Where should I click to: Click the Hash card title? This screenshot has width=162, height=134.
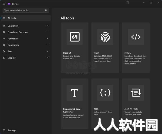pos(96,53)
